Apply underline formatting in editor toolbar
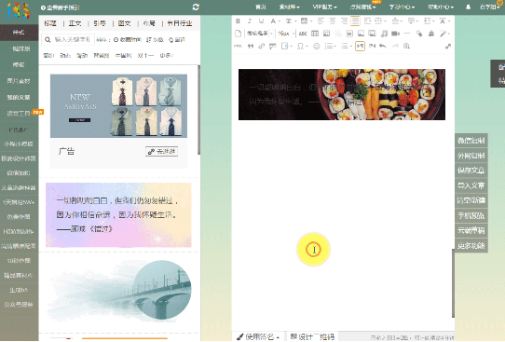Screen dimensions: 505x342 pyautogui.click(x=261, y=21)
